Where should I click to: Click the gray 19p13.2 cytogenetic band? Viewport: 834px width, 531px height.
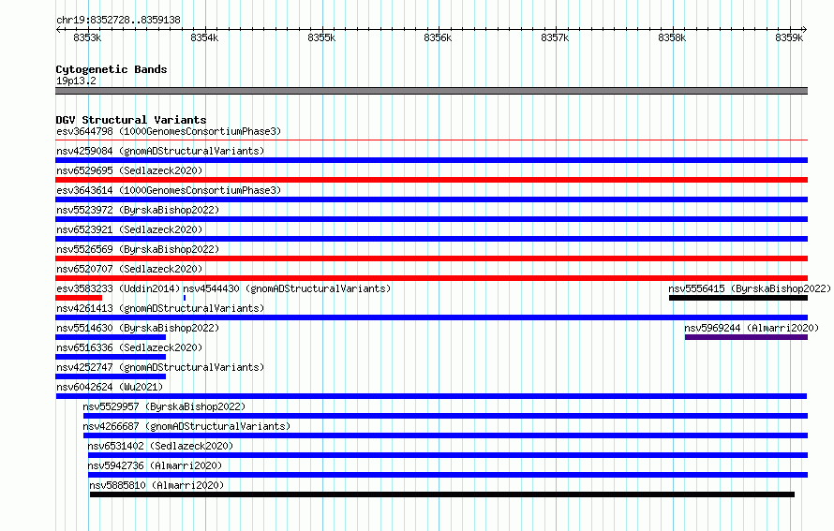click(x=431, y=91)
